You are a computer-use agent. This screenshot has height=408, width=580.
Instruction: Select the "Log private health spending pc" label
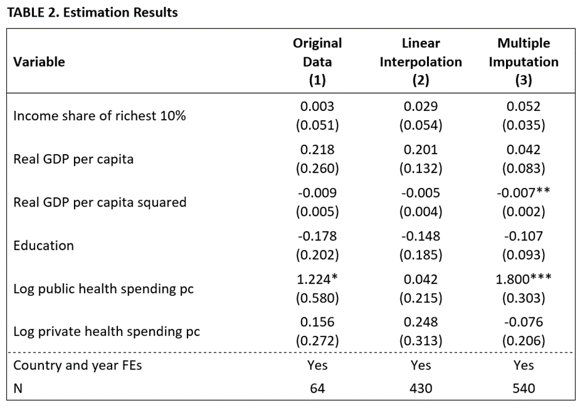tap(107, 332)
